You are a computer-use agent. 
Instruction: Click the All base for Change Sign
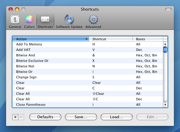click(138, 77)
